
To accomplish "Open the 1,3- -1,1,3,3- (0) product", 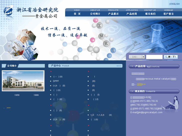I will point(101,115).
